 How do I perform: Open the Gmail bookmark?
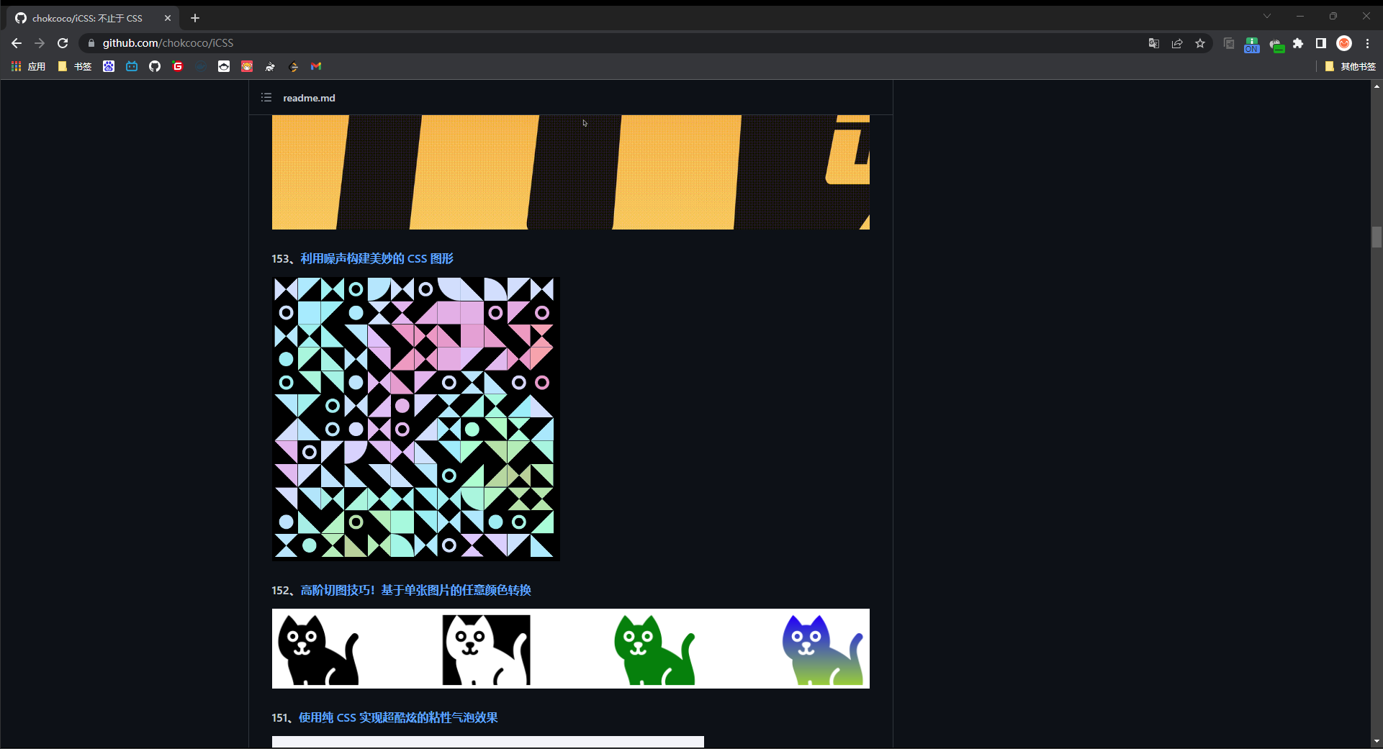click(316, 66)
